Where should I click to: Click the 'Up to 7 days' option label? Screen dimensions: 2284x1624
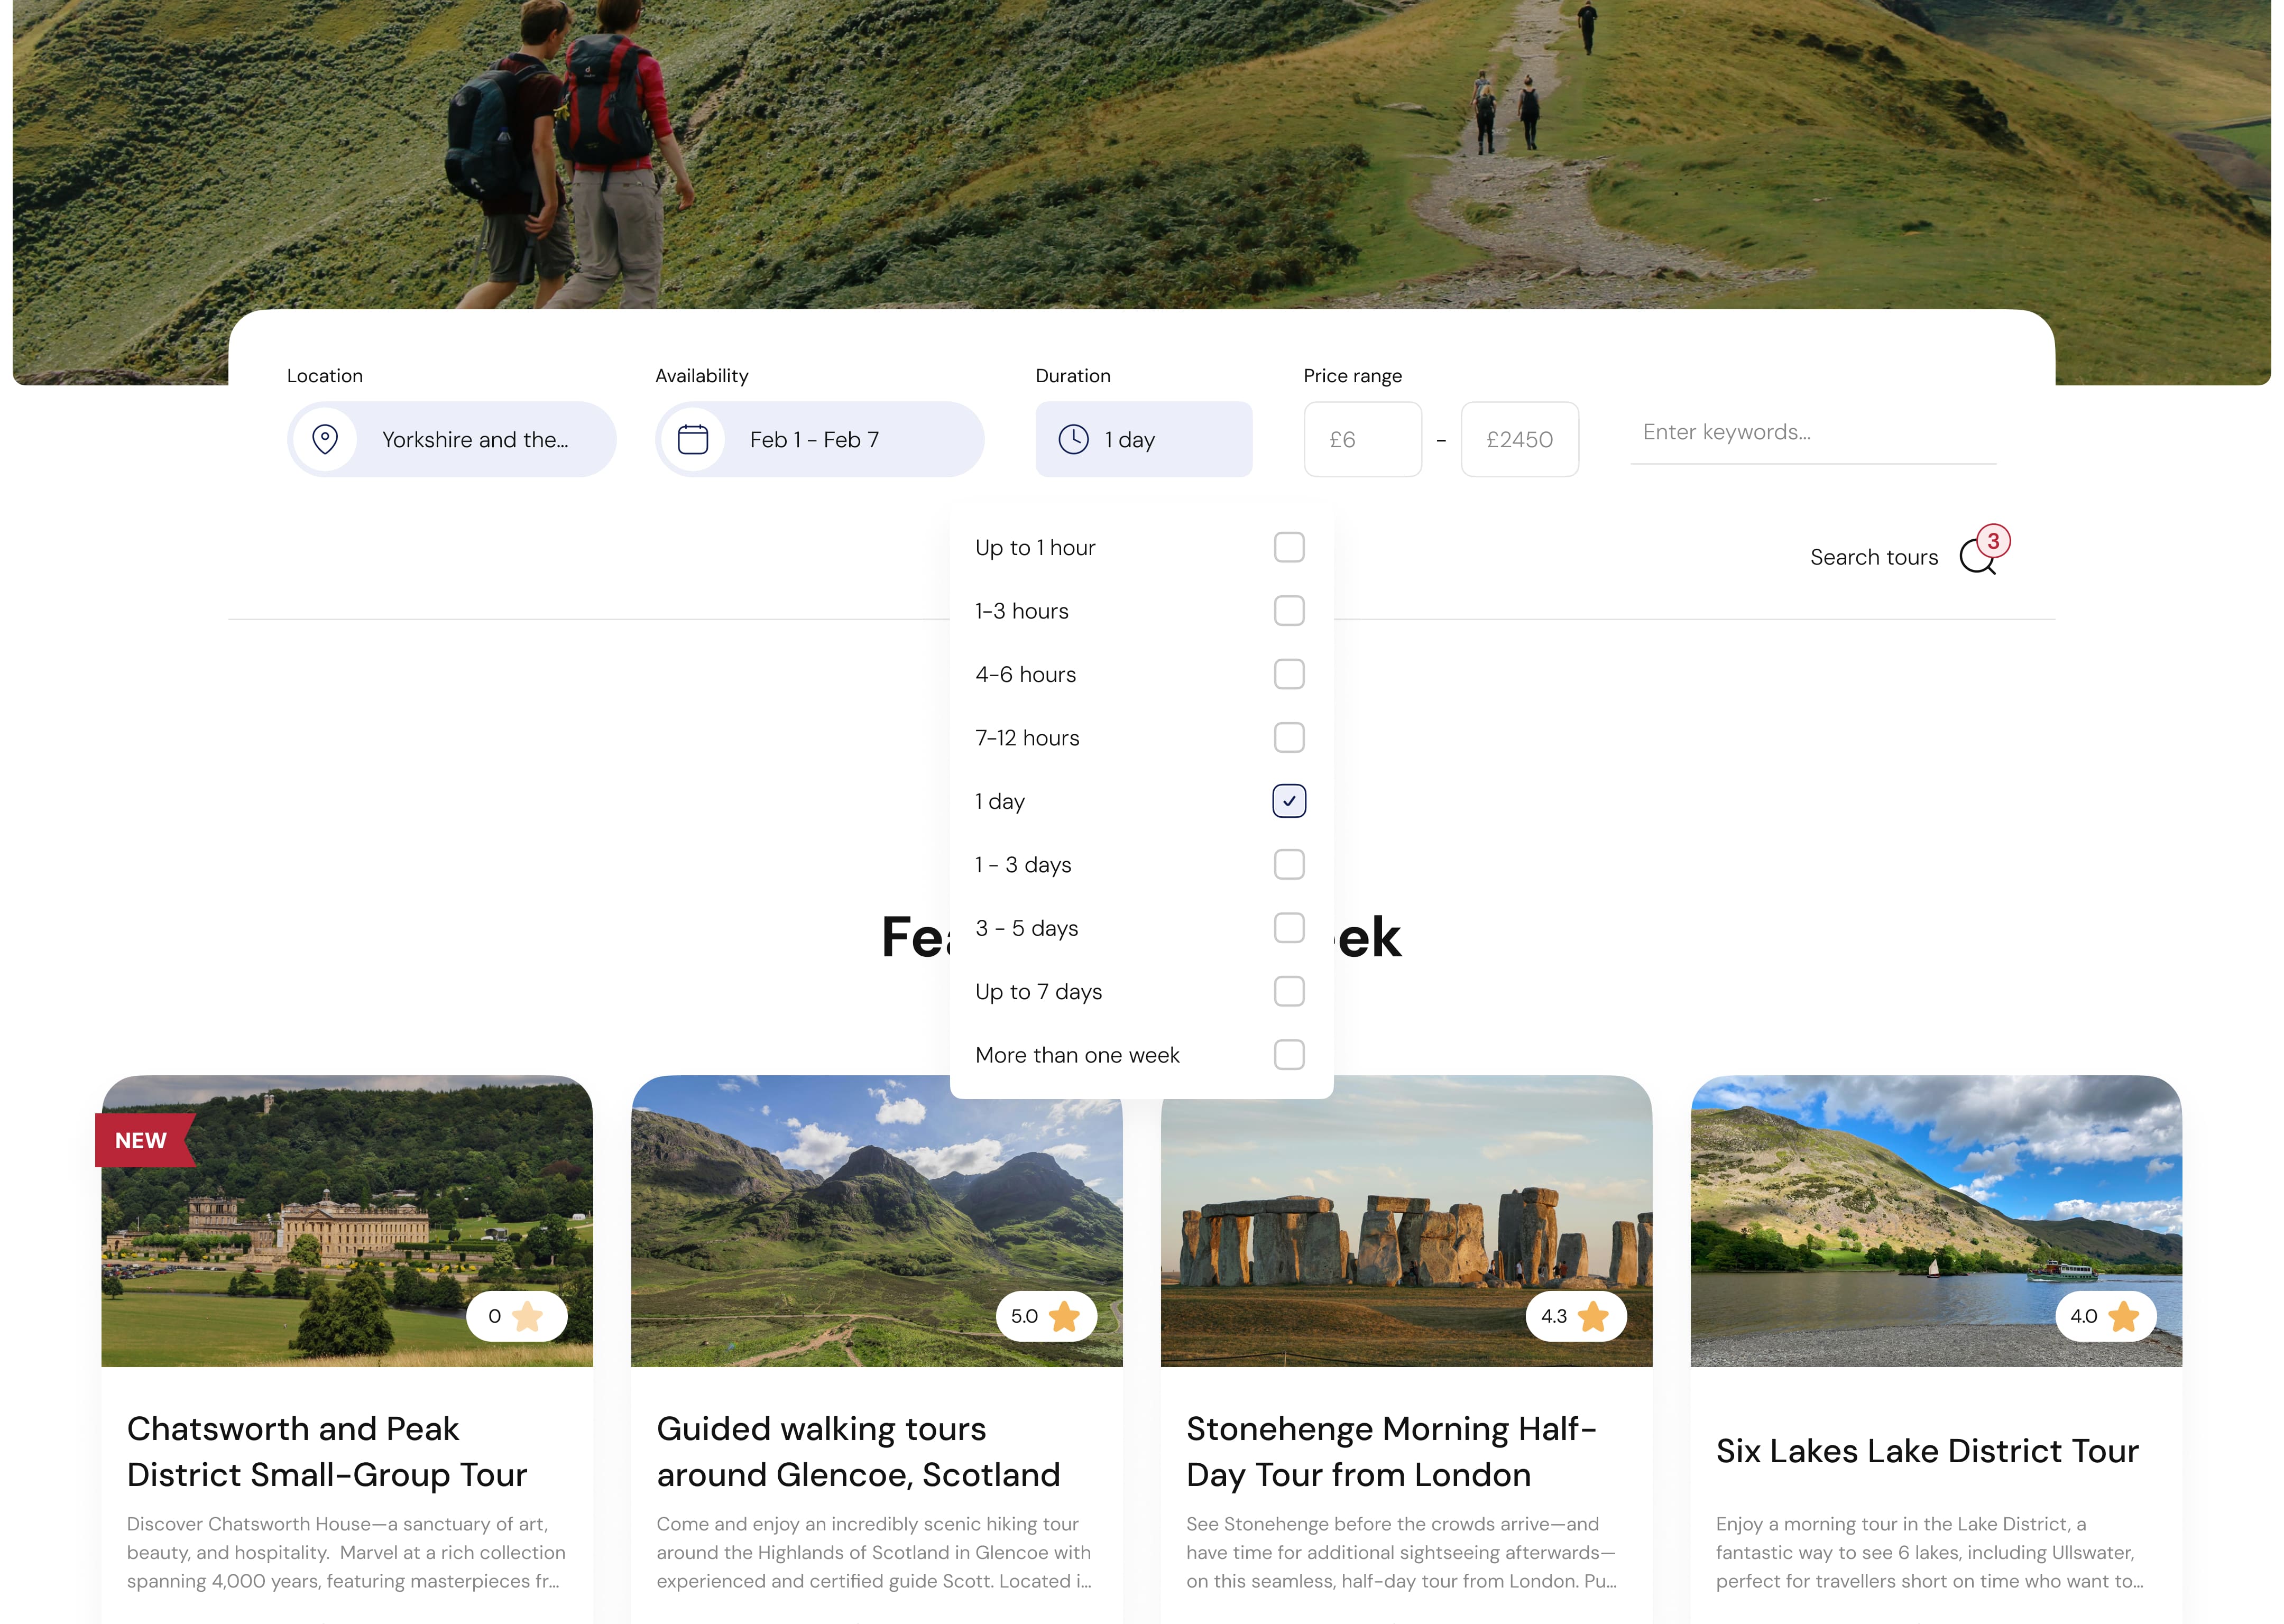(1038, 992)
